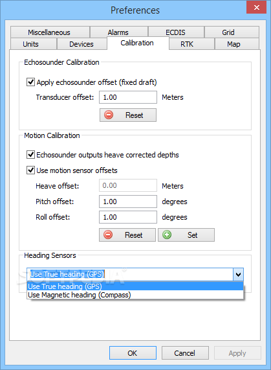Click into Transducer offset field
Image resolution: width=271 pixels, height=370 pixels.
point(128,97)
